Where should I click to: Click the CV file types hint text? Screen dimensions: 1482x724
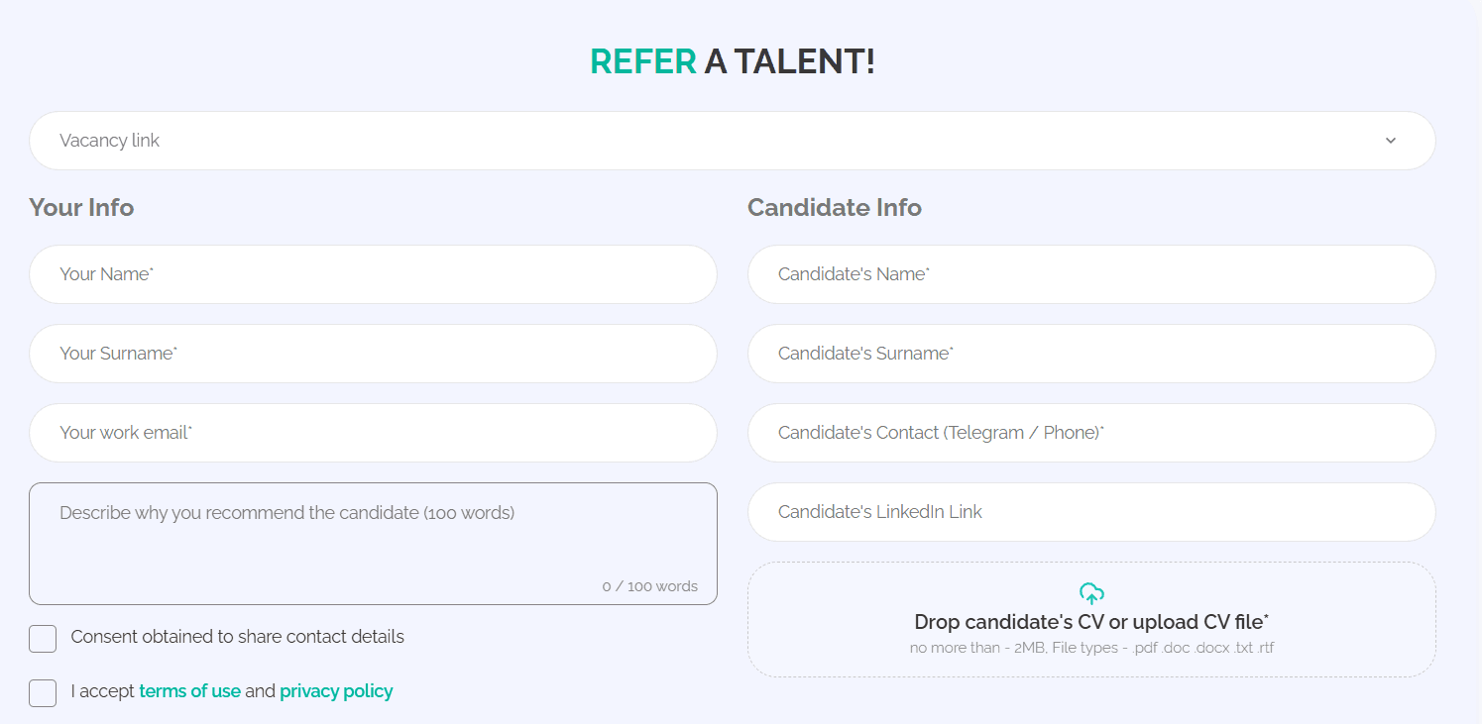1091,648
